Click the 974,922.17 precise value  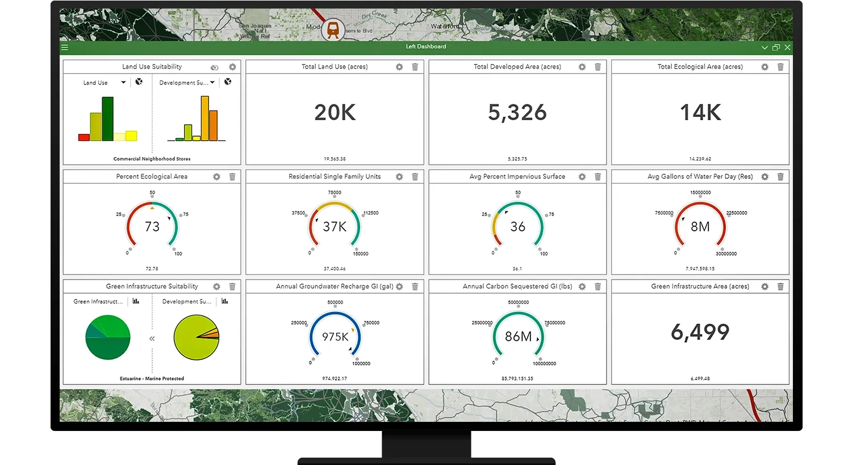point(335,378)
